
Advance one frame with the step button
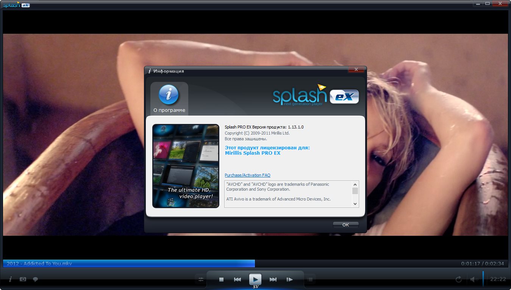[x=290, y=280]
